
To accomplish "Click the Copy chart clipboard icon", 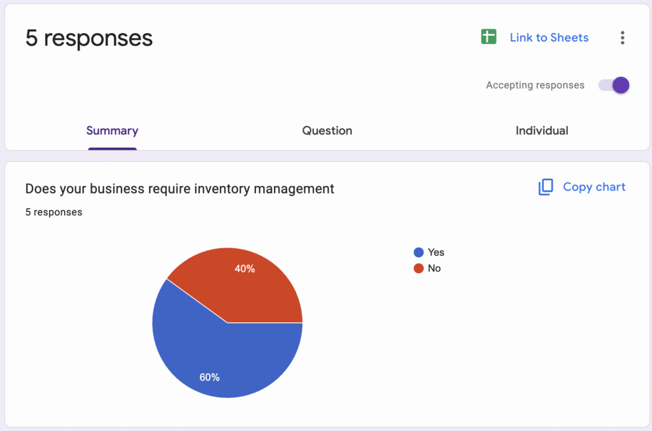I will click(x=546, y=187).
